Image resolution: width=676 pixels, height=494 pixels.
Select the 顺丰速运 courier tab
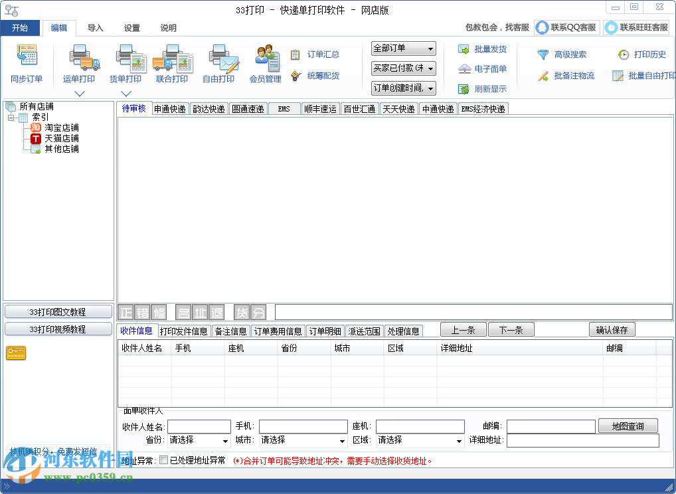point(320,108)
